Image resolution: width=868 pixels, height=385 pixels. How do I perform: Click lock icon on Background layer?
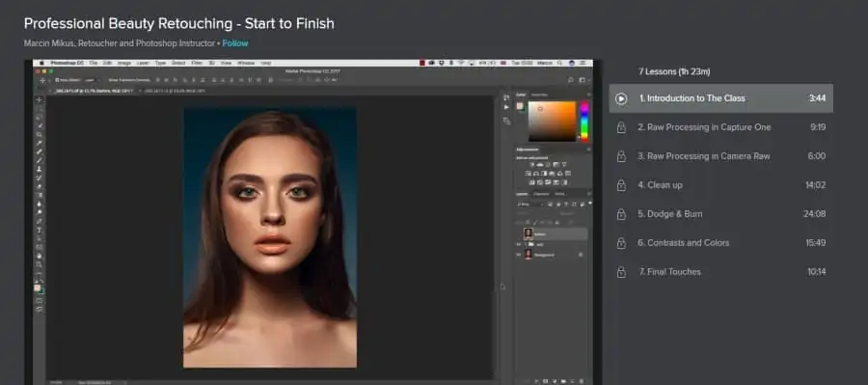pyautogui.click(x=581, y=255)
